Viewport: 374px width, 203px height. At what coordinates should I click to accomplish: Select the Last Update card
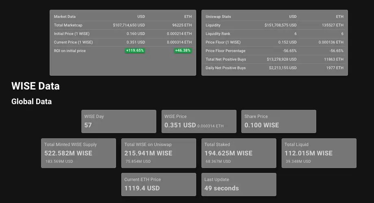[x=239, y=184]
